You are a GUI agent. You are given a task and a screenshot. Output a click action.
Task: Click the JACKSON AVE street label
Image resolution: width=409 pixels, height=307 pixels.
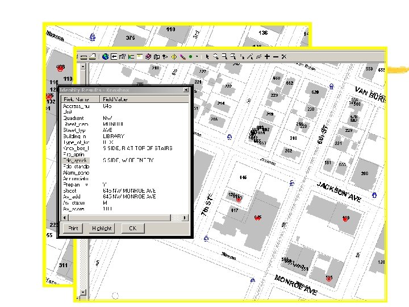click(x=339, y=192)
